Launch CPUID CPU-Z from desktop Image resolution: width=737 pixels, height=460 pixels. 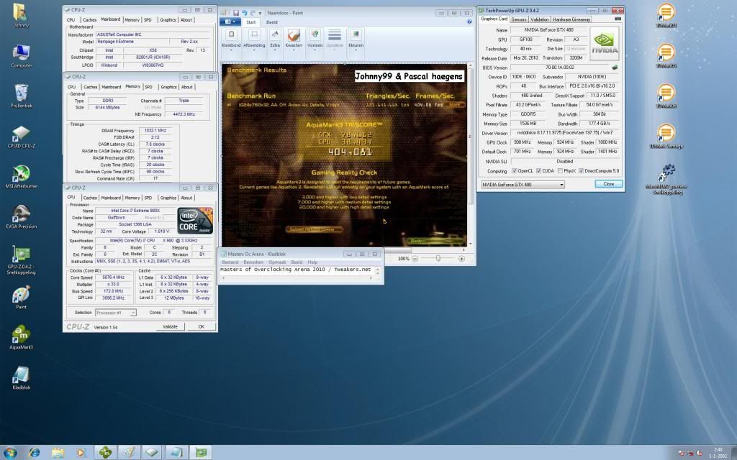[x=21, y=135]
